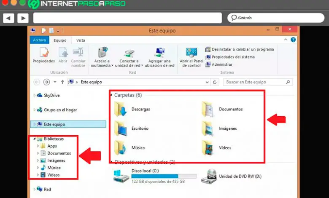
Task: Open the help question mark icon
Action: pos(293,40)
